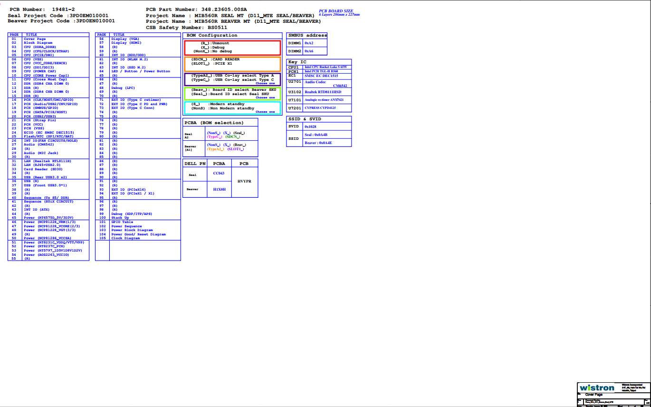Screen dimensions: 651x407
Task: Click the 'Block Diagram' page entry
Action: pyautogui.click(x=38, y=43)
